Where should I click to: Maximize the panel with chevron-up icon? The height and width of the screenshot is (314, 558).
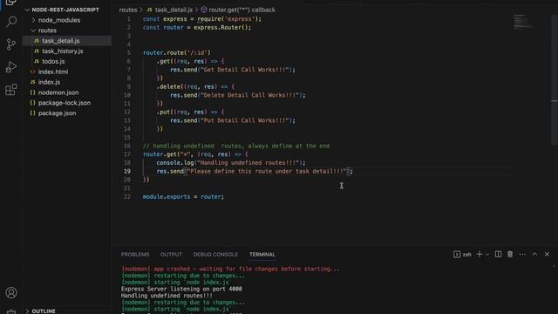534,254
